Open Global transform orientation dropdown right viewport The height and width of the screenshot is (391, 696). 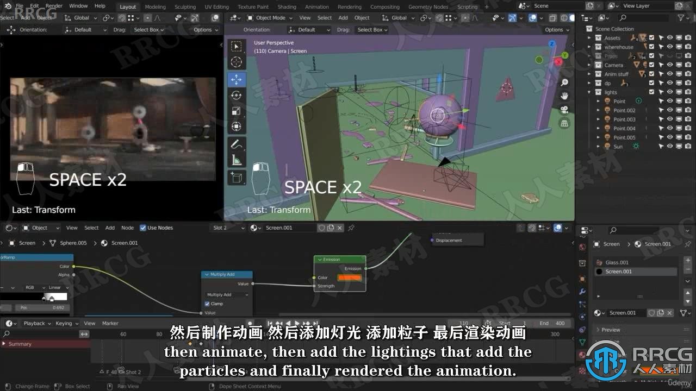point(399,17)
